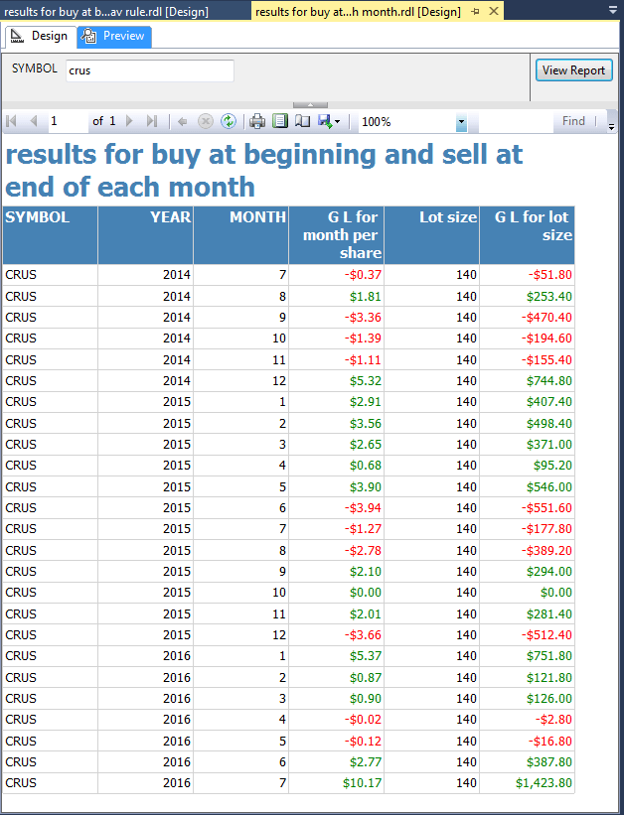Viewport: 624px width, 815px height.
Task: Collapse the parameters pane splitter arrow
Action: [x=311, y=104]
